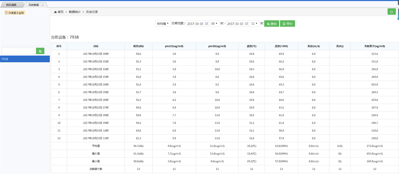This screenshot has width=399, height=174.
Task: Click the green refresh icon button
Action: tap(392, 12)
